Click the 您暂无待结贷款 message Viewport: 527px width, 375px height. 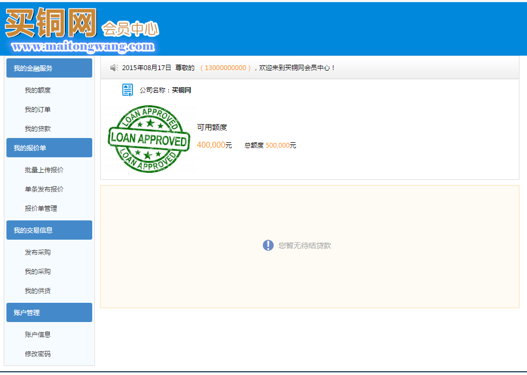(x=305, y=246)
